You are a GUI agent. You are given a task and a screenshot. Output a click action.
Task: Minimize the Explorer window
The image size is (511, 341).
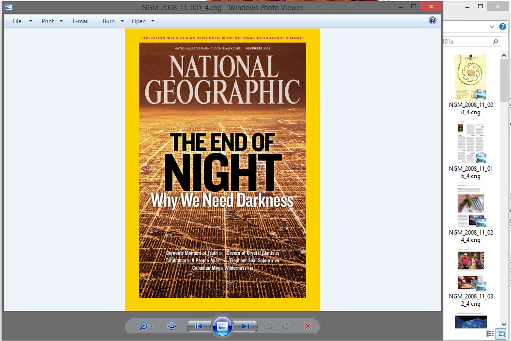pyautogui.click(x=467, y=6)
